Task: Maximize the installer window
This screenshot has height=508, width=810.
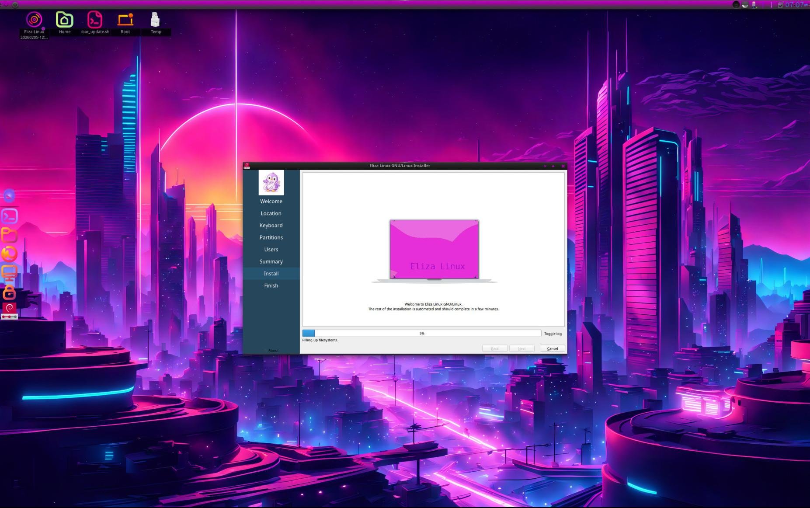Action: (x=553, y=166)
